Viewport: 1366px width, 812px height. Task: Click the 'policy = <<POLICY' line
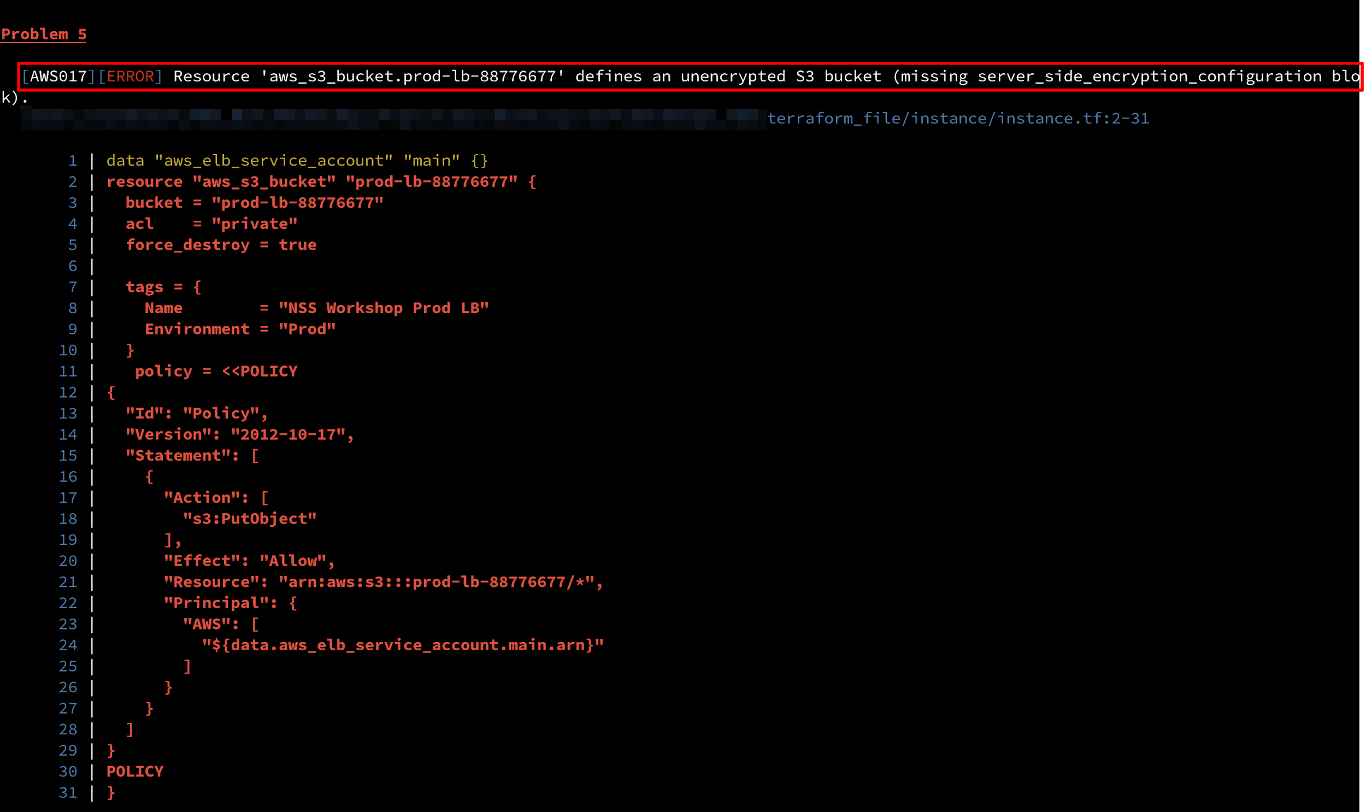pyautogui.click(x=216, y=371)
